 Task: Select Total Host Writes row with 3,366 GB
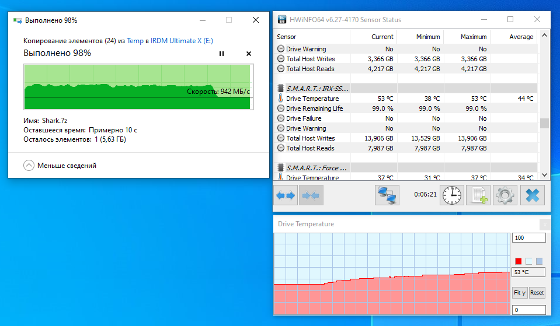[405, 59]
